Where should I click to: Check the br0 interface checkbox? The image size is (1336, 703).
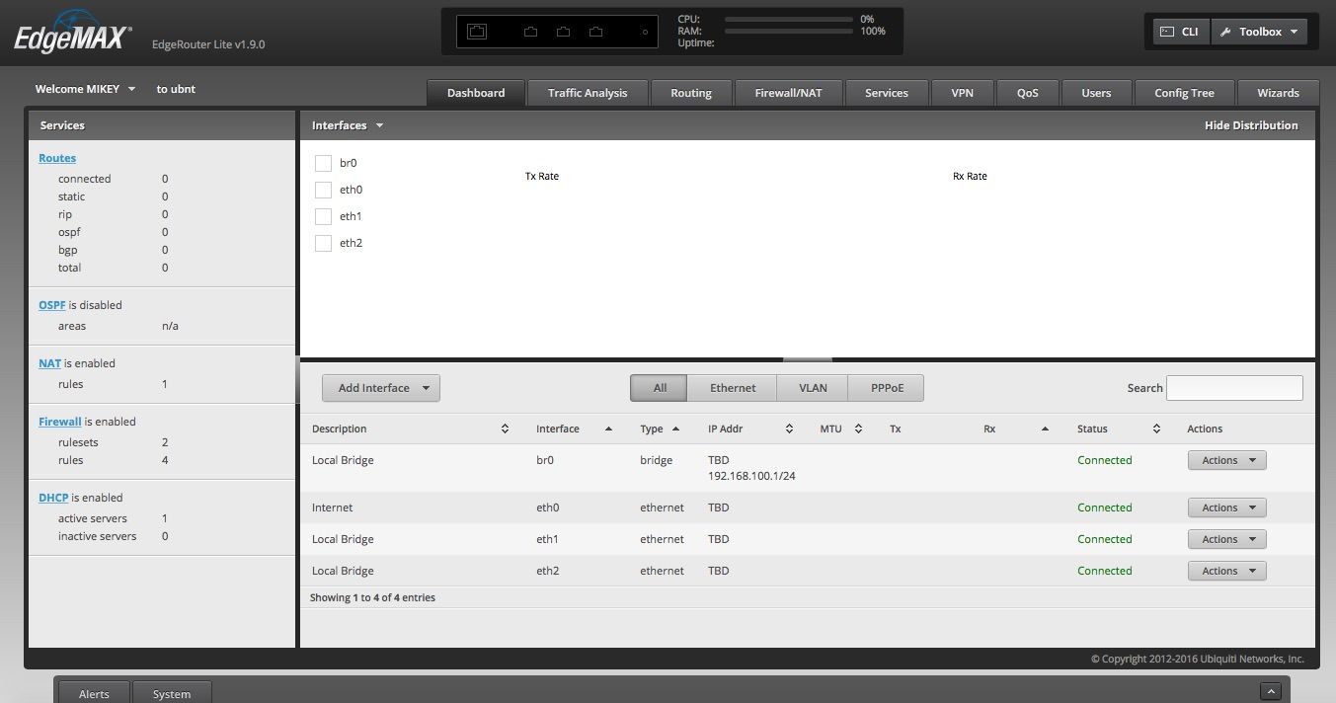tap(323, 163)
